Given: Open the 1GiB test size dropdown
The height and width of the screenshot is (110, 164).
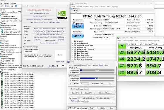Looking at the screenshot, I should click(x=136, y=44).
